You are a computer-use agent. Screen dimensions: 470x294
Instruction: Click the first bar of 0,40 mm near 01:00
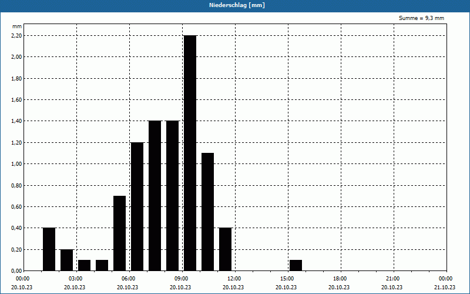49,249
